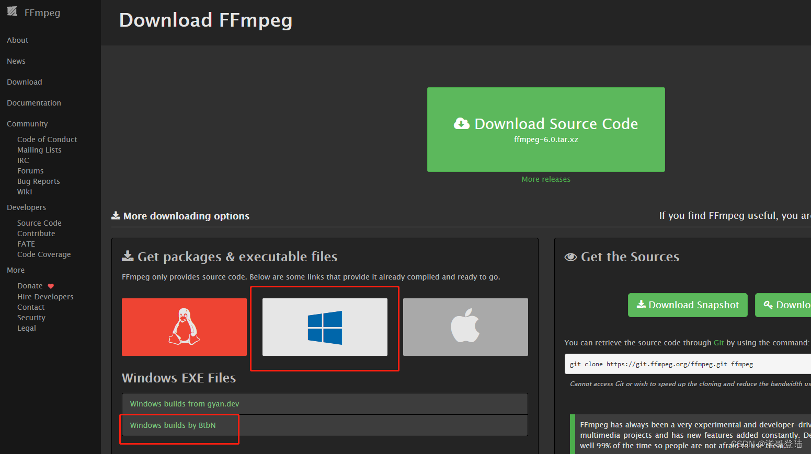Click the FFmpeg logo icon
The image size is (811, 454).
(12, 11)
